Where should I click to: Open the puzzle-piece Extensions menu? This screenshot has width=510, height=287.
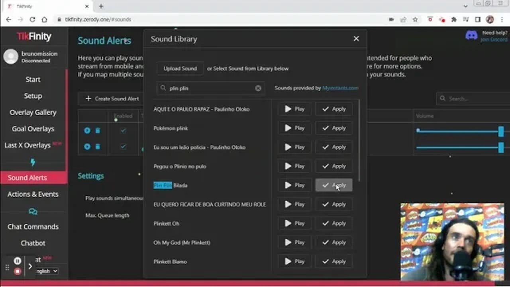[x=454, y=19]
